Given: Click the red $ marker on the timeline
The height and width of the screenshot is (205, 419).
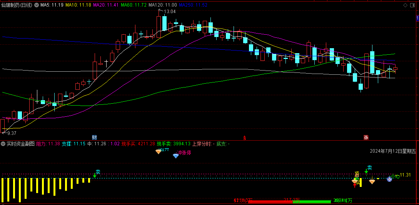Looking at the screenshot, I should point(244,138).
